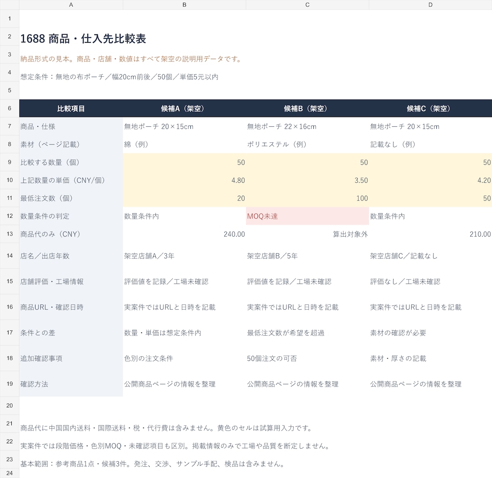492x478 pixels.
Task: Click cell '評価なし／工場未確認'
Action: click(430, 281)
